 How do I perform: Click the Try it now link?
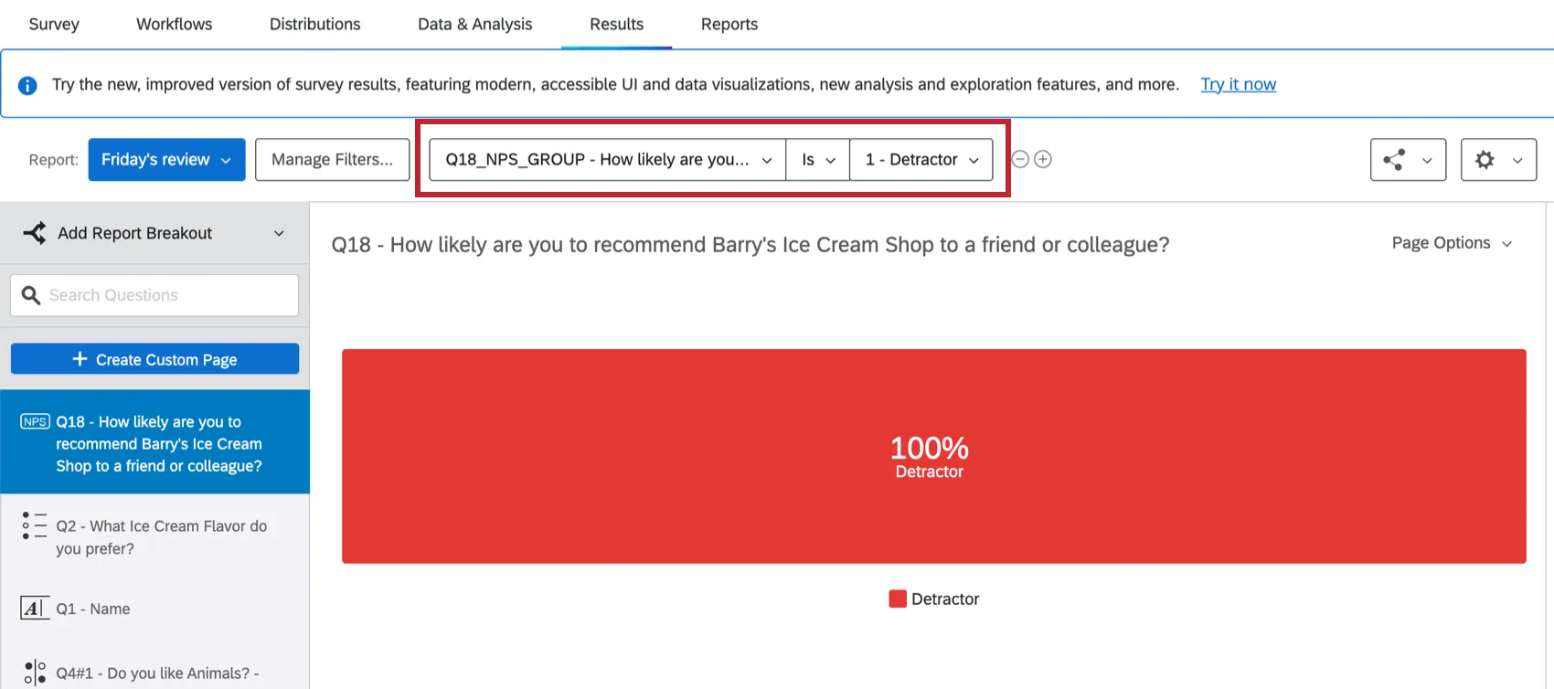[x=1238, y=84]
